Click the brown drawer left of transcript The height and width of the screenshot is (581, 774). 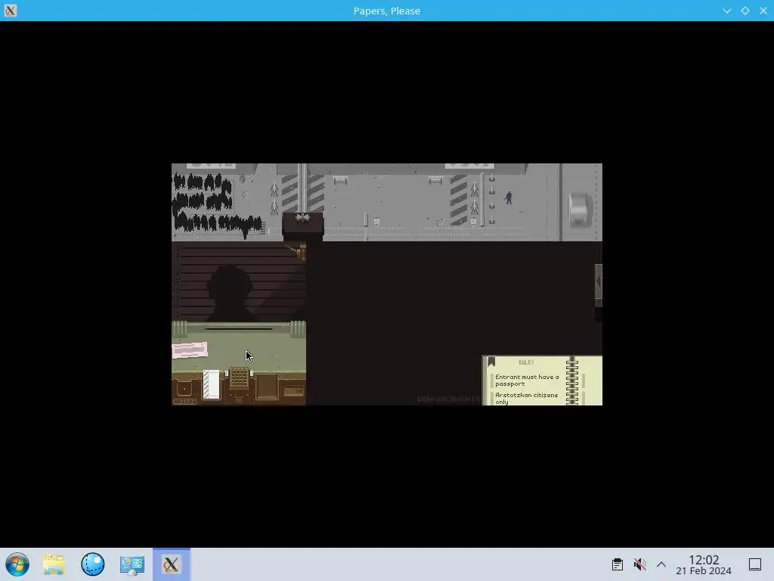click(184, 390)
